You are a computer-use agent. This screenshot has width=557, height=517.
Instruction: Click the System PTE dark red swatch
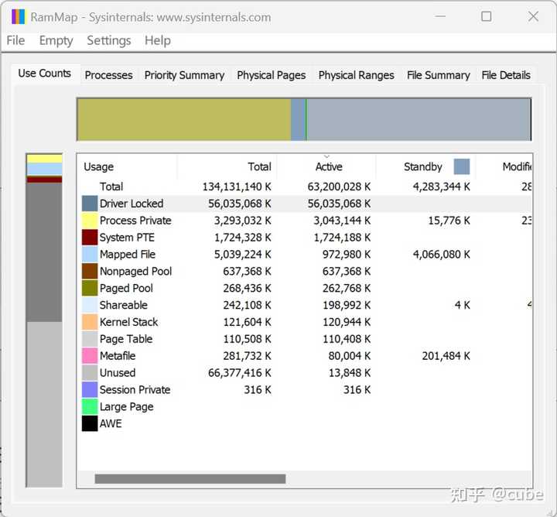point(90,238)
